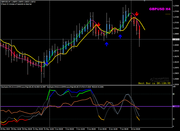
Task: Click the 30 May 08:00 time label
Action: (27, 129)
